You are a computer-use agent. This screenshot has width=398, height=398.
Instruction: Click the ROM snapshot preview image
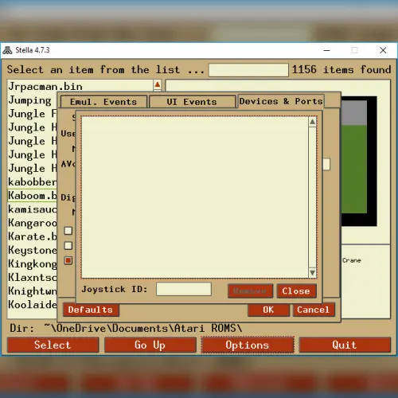point(359,162)
